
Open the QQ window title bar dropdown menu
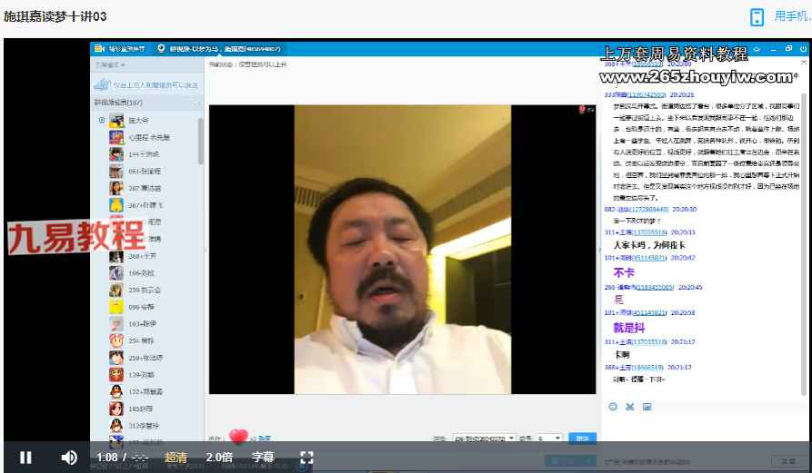[x=757, y=49]
